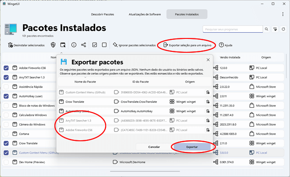Click version 2023.2311.8.0 cell
Image resolution: width=290 pixels, height=177 pixels.
click(x=228, y=124)
